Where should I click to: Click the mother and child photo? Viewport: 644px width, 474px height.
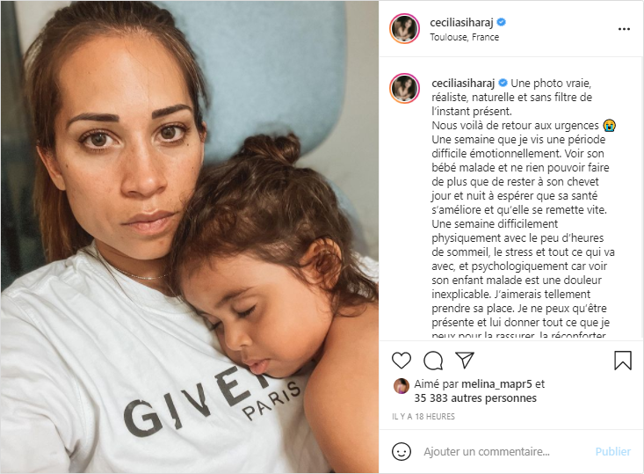[x=190, y=237]
